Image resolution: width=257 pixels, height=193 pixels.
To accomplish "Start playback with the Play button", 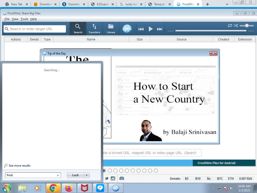I will click(151, 29).
